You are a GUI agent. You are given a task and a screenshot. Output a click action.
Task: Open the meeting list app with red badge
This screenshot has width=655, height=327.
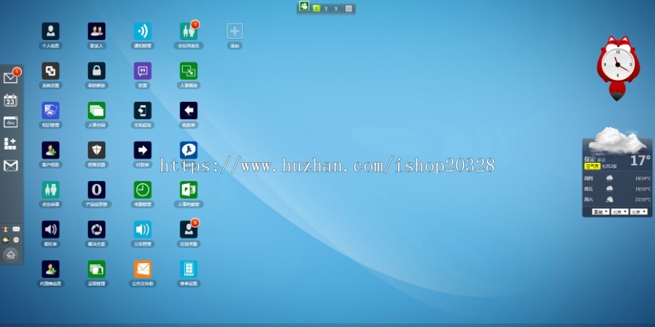188,31
